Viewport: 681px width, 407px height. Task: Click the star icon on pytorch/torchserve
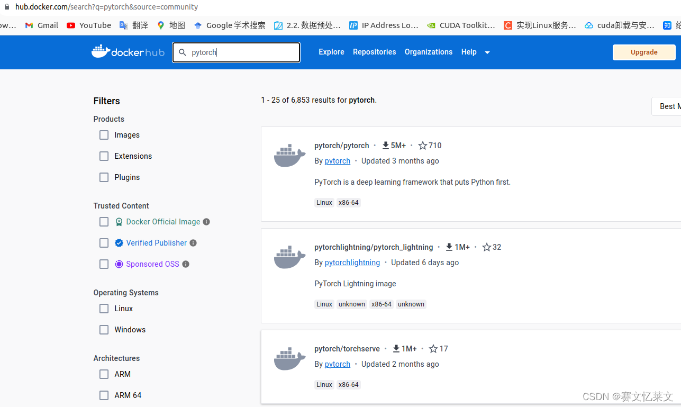[433, 348]
